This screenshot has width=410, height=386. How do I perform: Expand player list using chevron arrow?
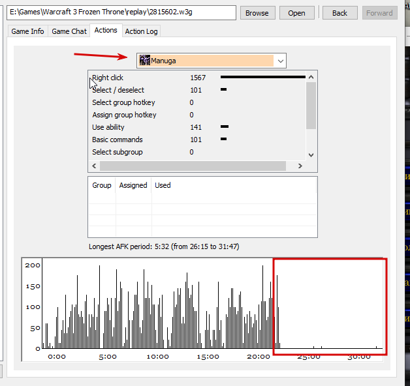click(281, 61)
